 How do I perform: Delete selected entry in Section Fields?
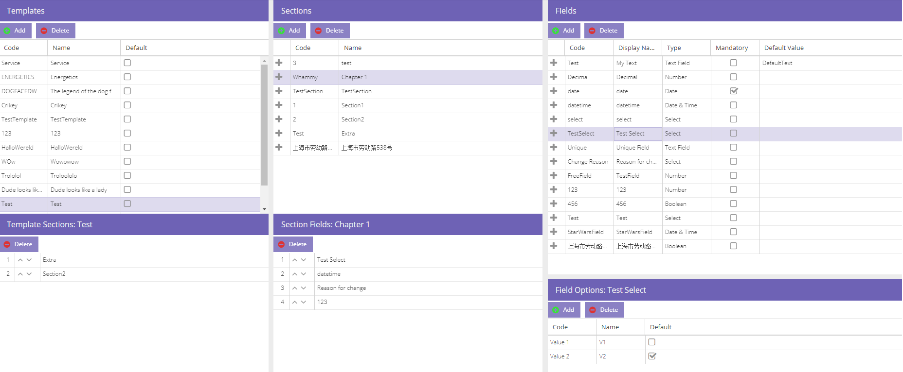click(293, 244)
